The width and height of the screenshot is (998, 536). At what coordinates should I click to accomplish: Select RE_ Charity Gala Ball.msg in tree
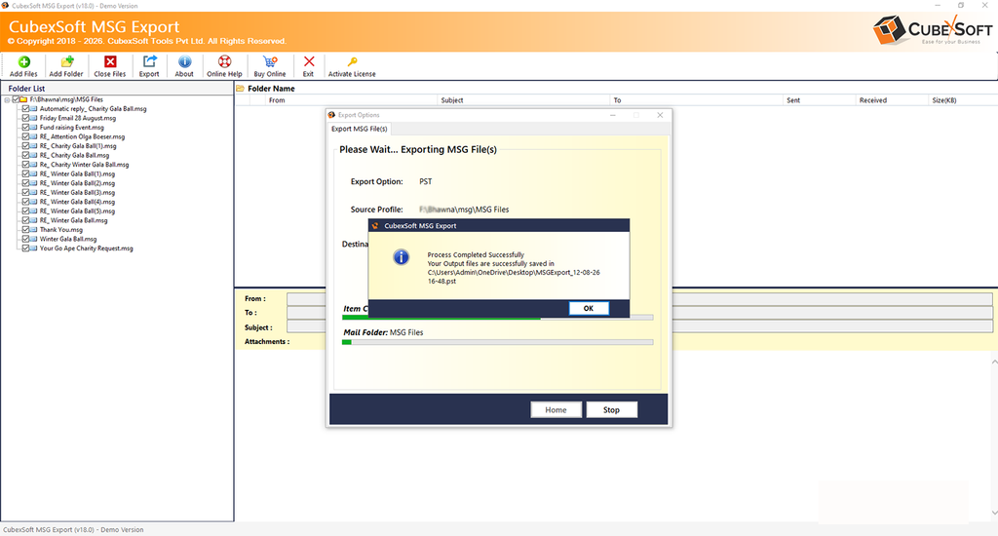pyautogui.click(x=74, y=155)
